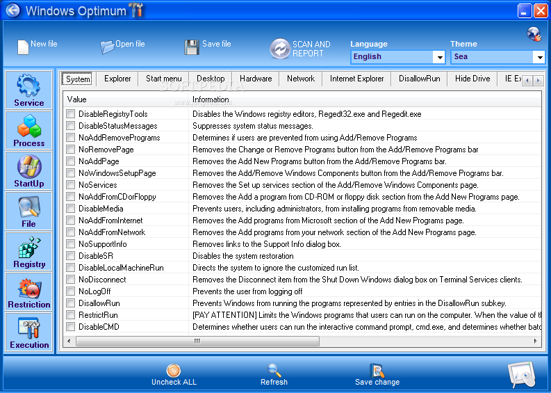This screenshot has width=551, height=393.
Task: Click the back arrow icon in title bar
Action: click(x=13, y=10)
